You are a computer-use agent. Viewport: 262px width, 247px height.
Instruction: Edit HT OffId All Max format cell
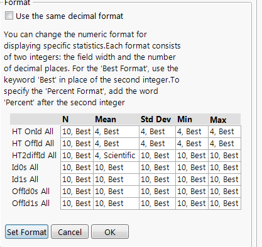[x=224, y=144]
